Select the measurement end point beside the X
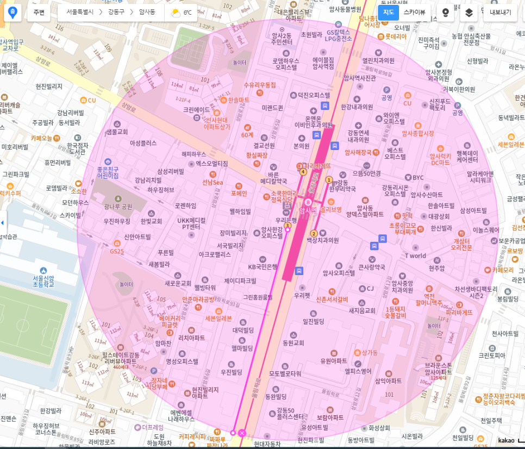The height and width of the screenshot is (449, 525). 233,433
